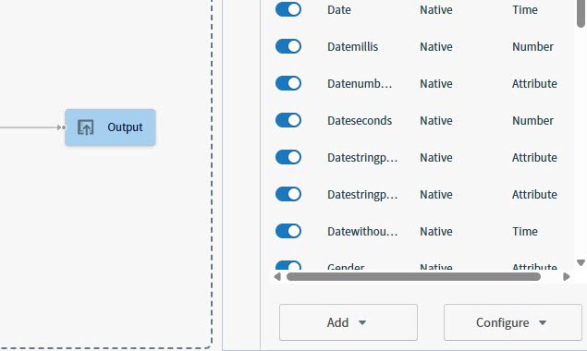Open the Add dropdown
This screenshot has height=351, width=587.
tap(349, 322)
